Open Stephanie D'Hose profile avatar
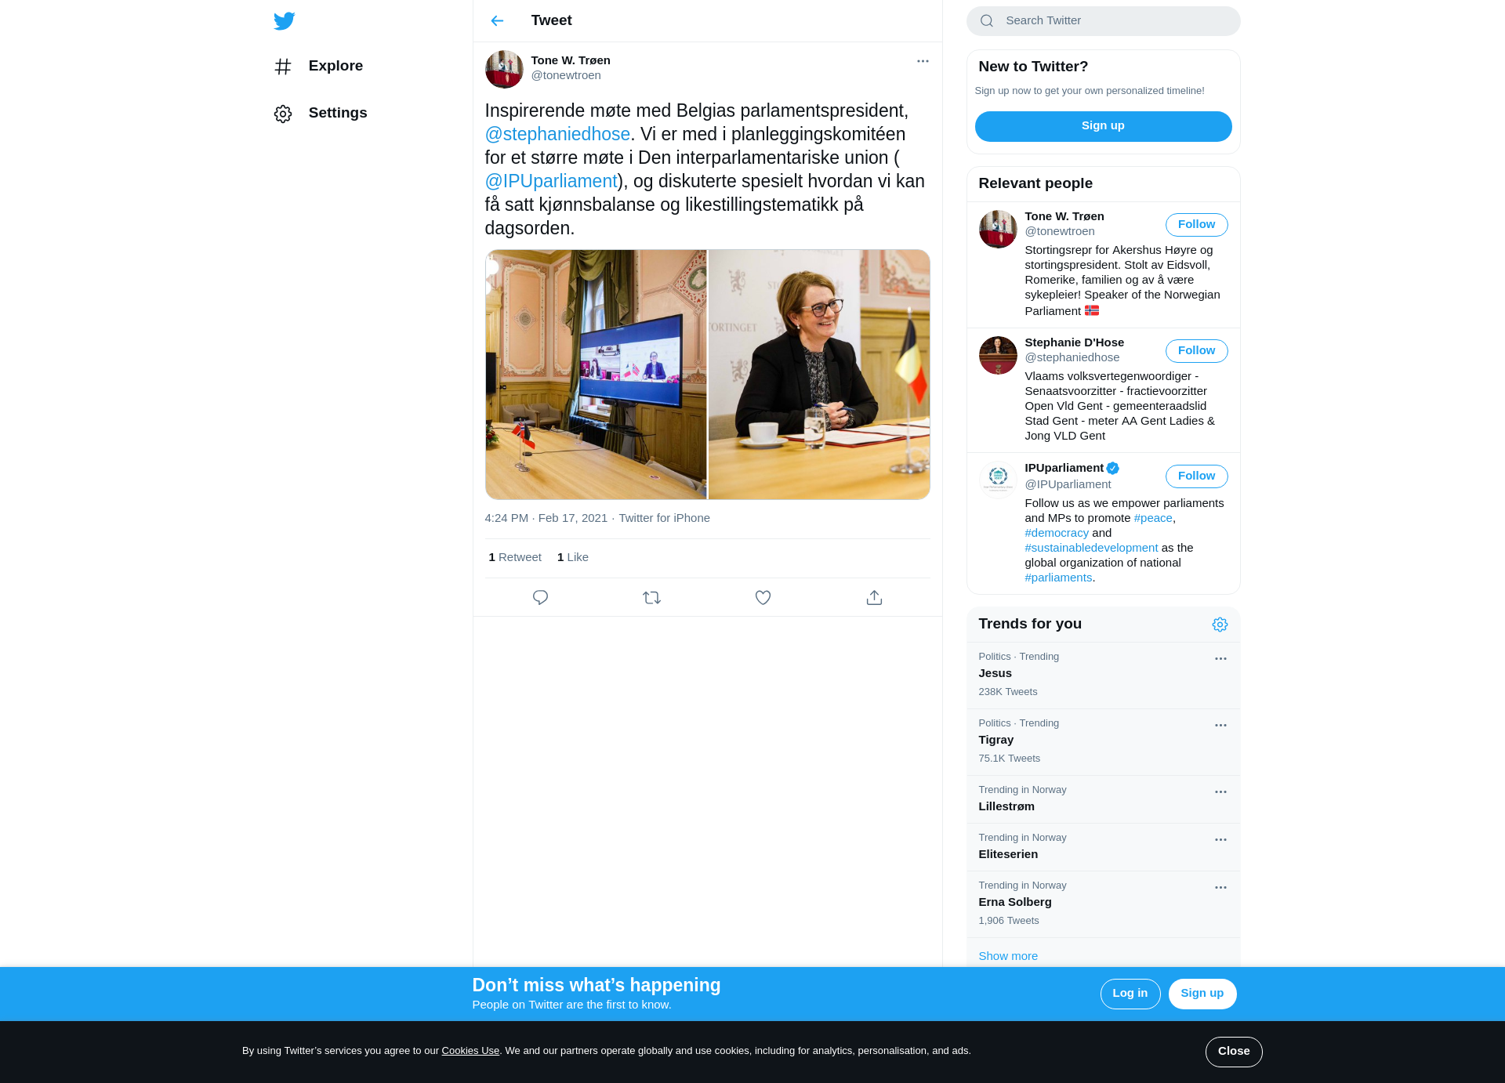This screenshot has height=1083, width=1505. 998,355
